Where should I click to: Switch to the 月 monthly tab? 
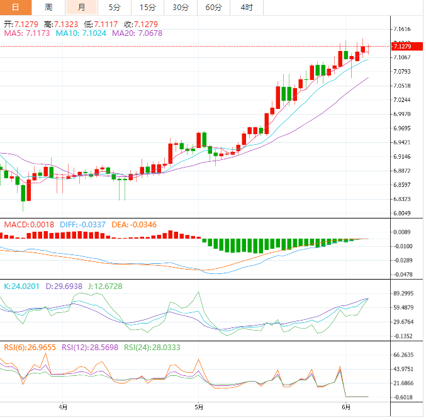pyautogui.click(x=81, y=8)
